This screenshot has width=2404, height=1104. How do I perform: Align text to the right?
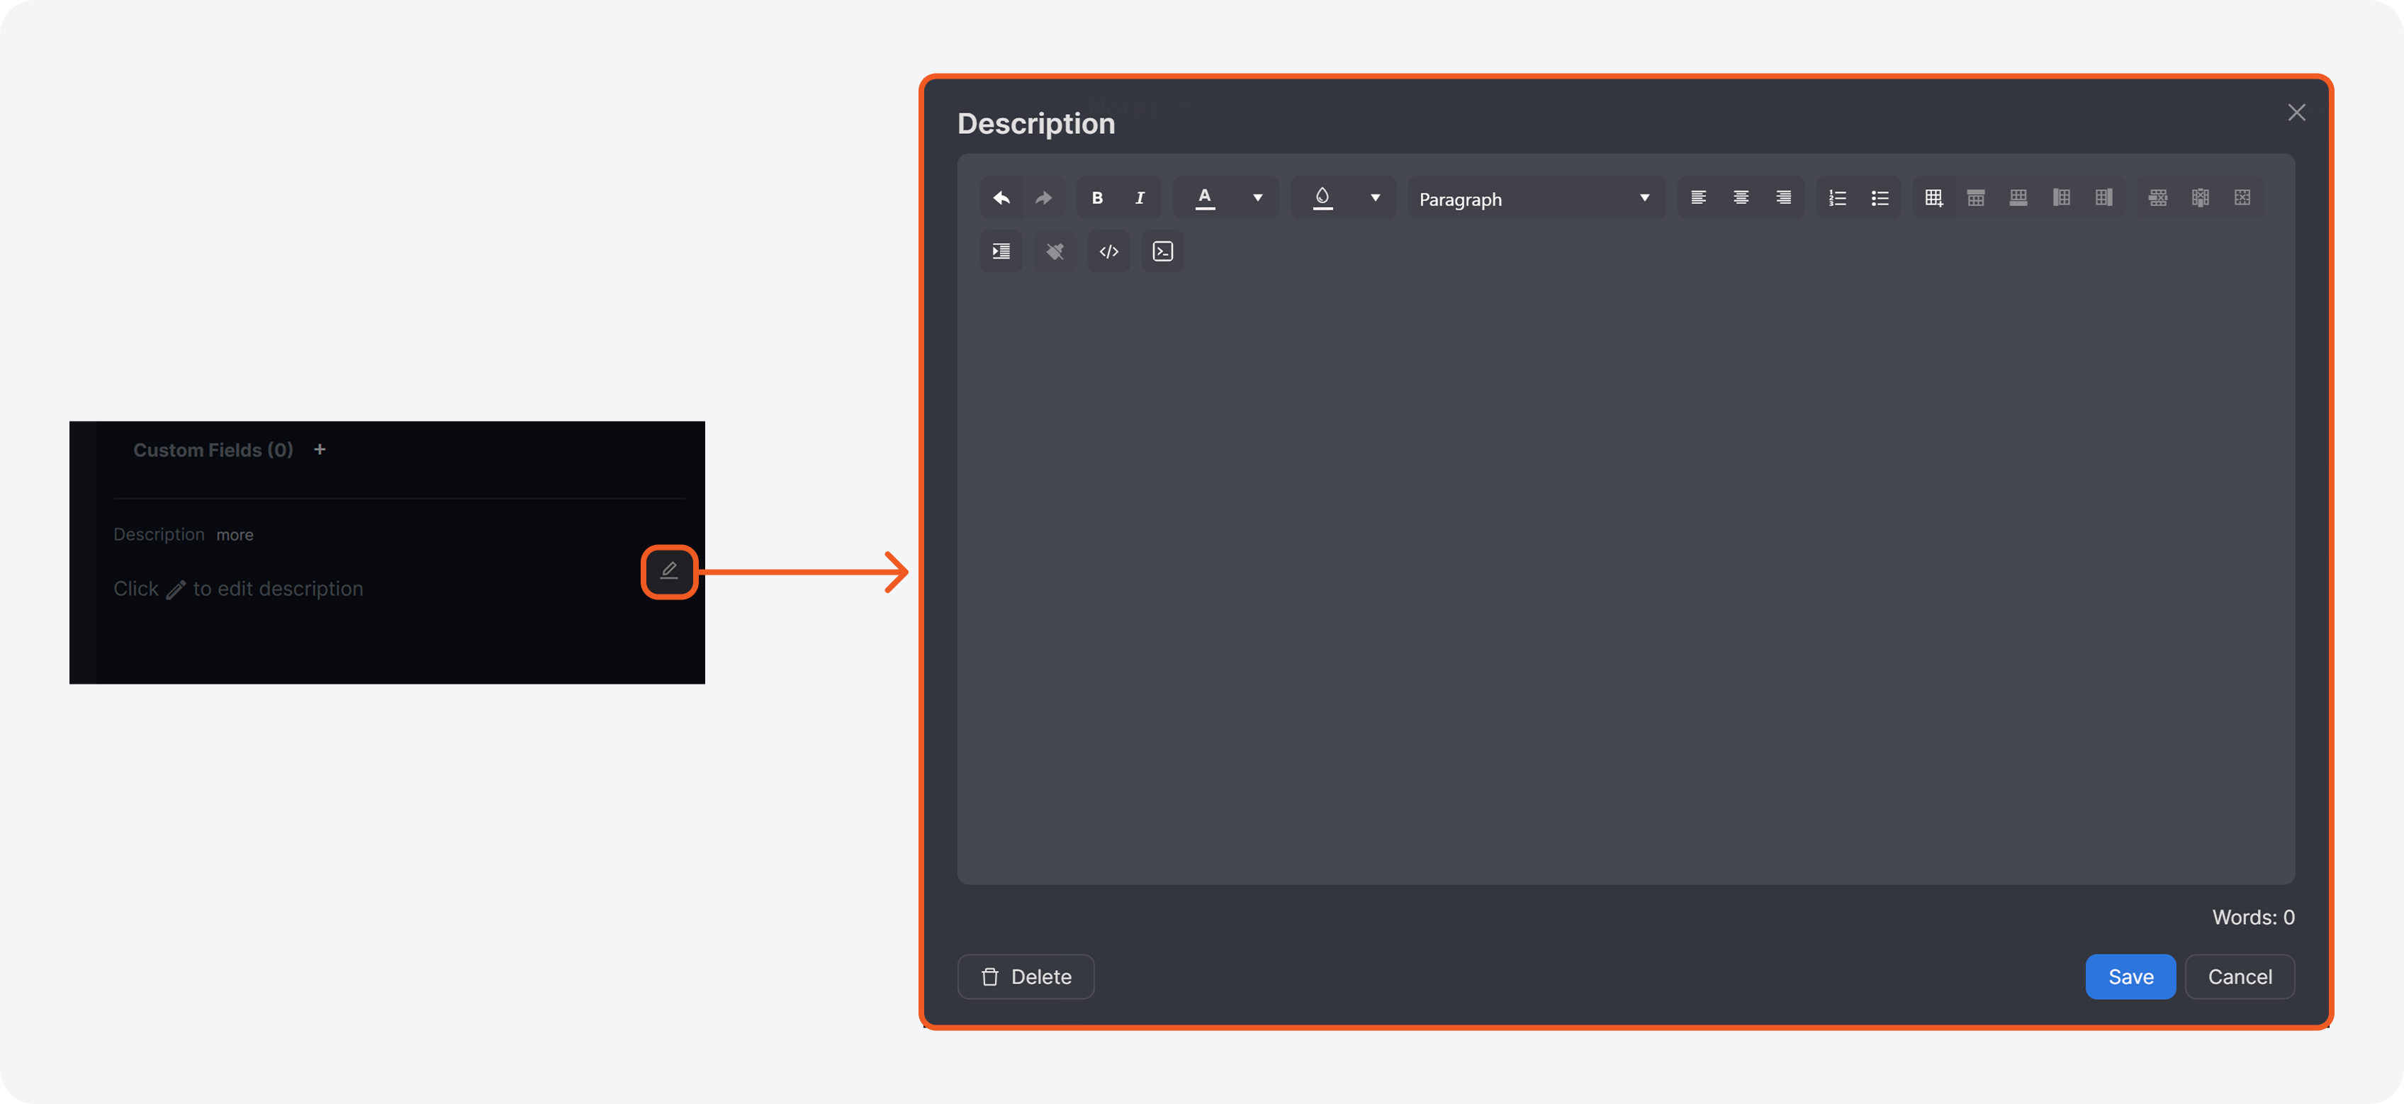[1782, 198]
